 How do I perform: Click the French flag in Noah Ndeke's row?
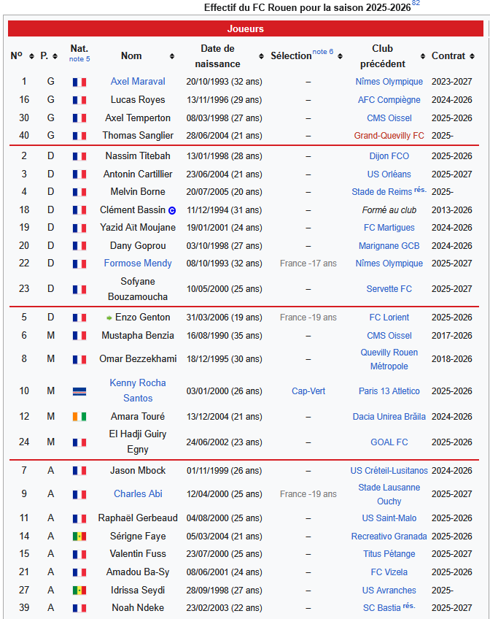[79, 608]
